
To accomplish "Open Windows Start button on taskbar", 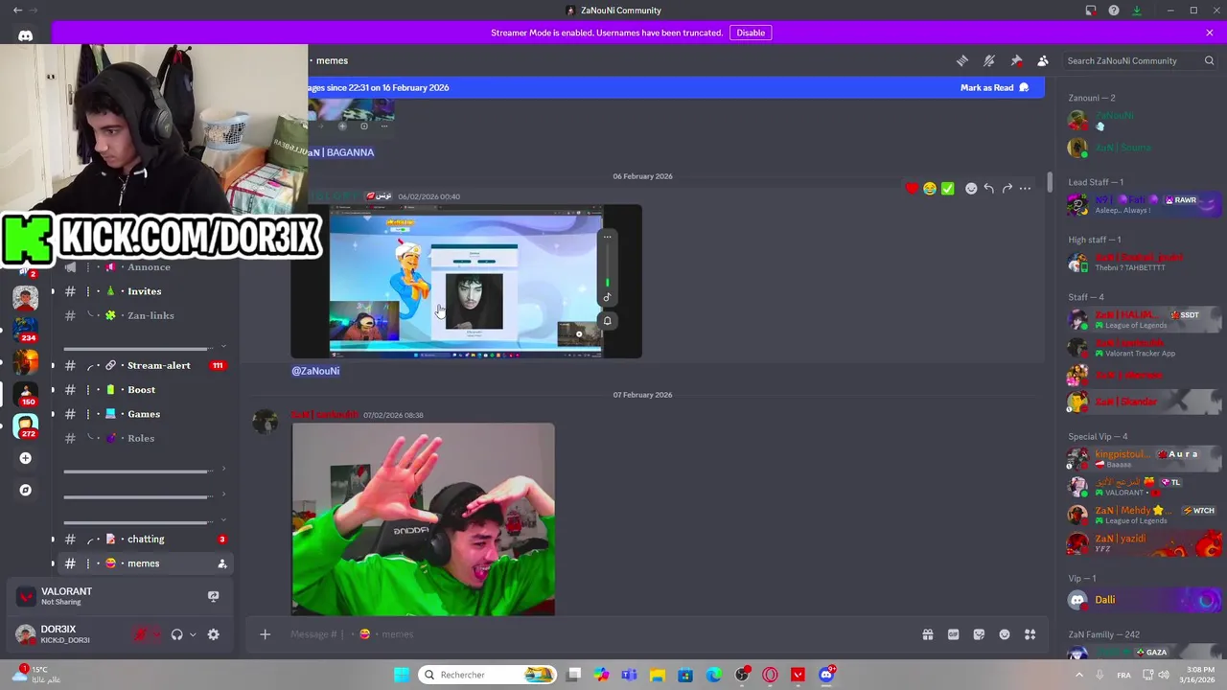I will (402, 675).
